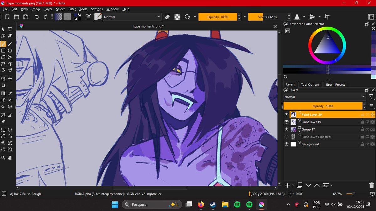The width and height of the screenshot is (376, 211).
Task: Toggle vertical mirror tool
Action: pos(312,17)
